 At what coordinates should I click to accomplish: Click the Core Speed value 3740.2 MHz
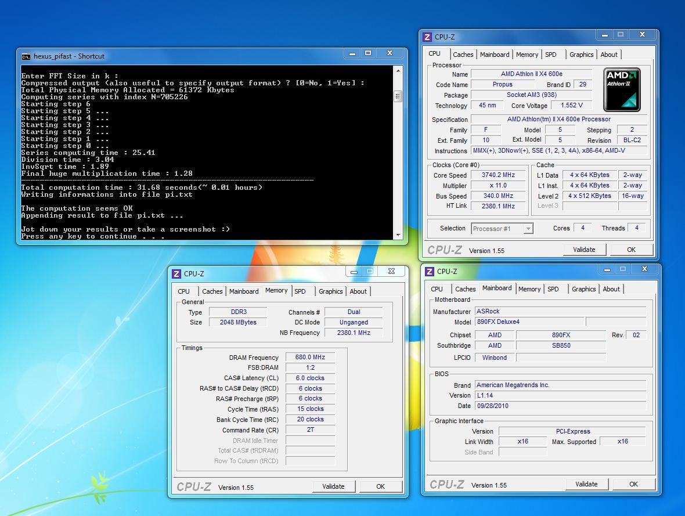499,175
